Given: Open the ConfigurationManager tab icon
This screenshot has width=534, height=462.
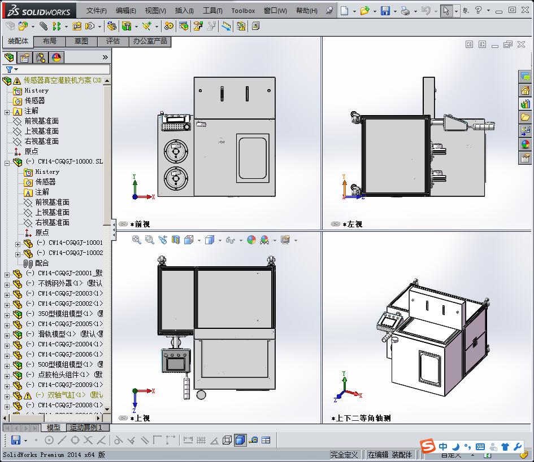Looking at the screenshot, I should click(41, 58).
